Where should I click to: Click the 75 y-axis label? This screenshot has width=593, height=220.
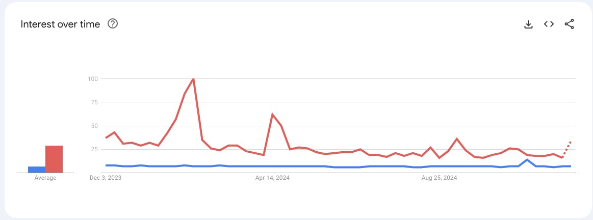coord(94,102)
